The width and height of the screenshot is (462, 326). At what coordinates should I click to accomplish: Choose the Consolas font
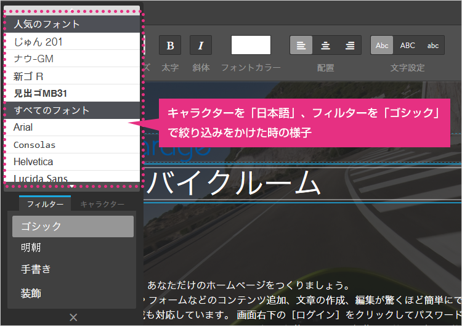pyautogui.click(x=72, y=145)
